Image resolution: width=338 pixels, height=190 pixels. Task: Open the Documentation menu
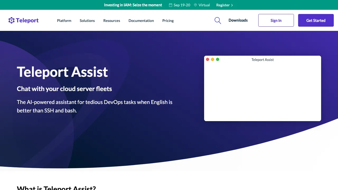pos(141,21)
